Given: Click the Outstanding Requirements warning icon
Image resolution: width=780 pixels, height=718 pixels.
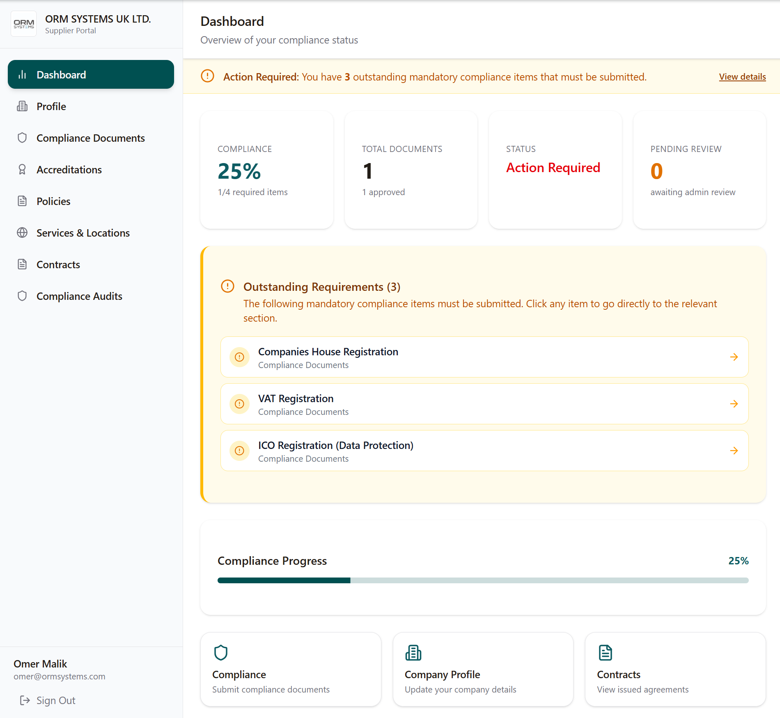Looking at the screenshot, I should pos(227,286).
